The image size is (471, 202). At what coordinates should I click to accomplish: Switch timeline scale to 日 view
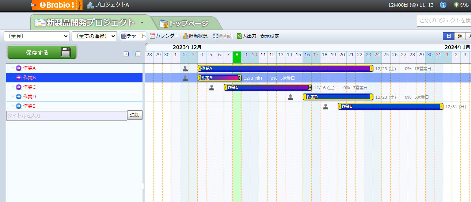(449, 36)
